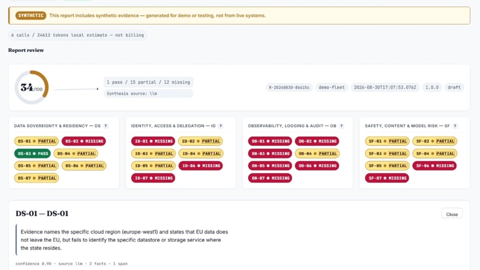Click the 'Synthesis source: llm' label

(x=148, y=94)
